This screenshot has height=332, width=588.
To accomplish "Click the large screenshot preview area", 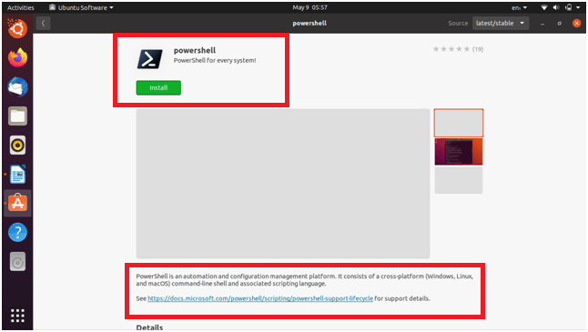I will (283, 183).
